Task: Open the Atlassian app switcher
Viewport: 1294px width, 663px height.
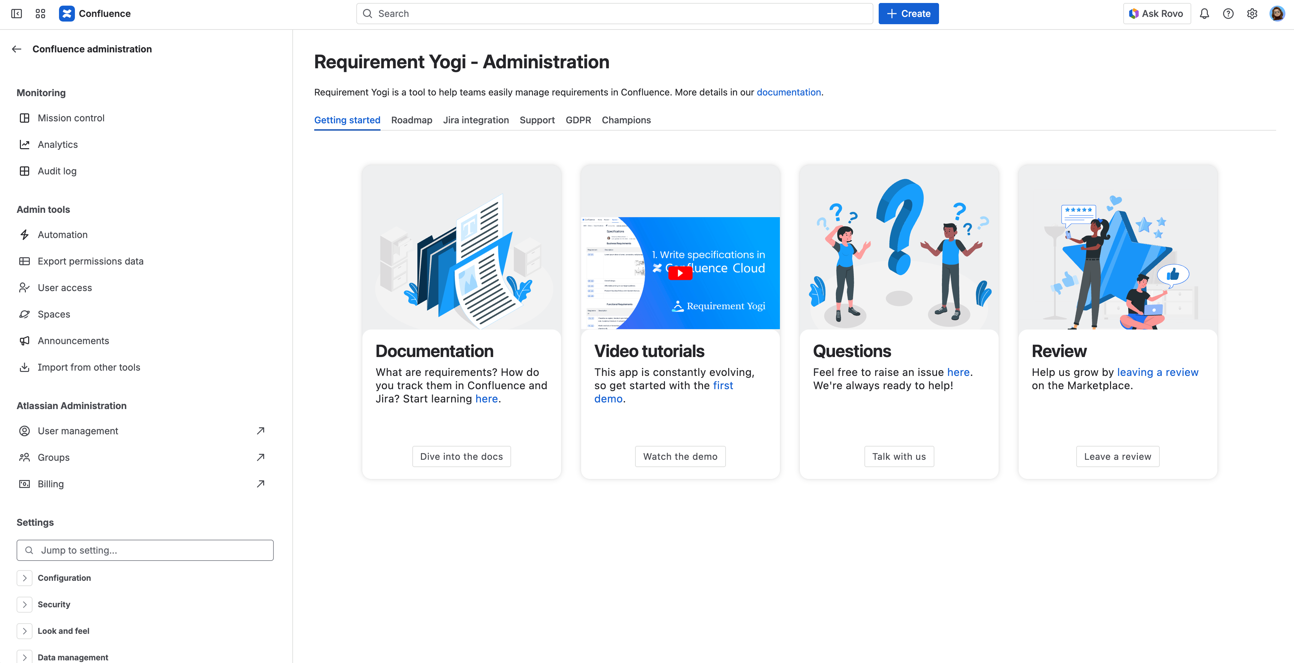Action: [x=40, y=14]
